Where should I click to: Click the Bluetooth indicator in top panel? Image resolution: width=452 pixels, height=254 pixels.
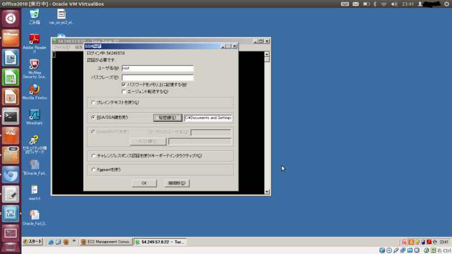(x=375, y=4)
